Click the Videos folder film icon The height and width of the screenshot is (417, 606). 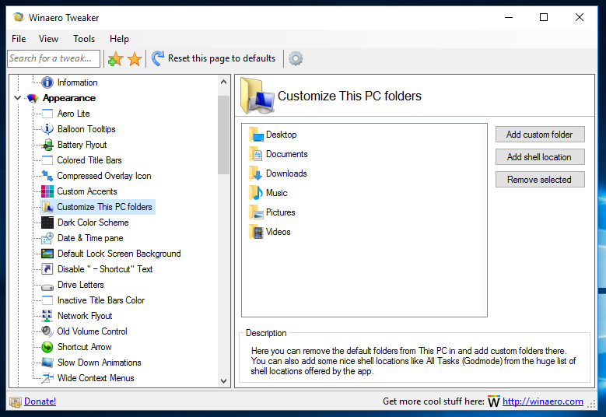point(256,232)
